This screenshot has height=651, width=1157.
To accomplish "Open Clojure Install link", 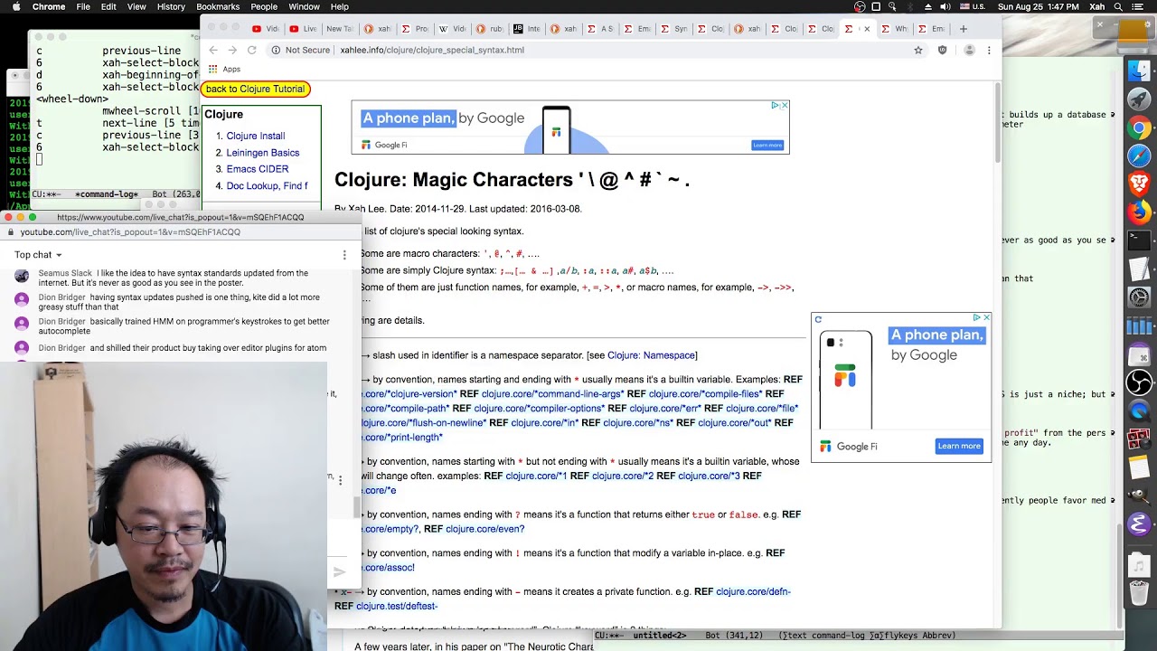I will coord(256,136).
